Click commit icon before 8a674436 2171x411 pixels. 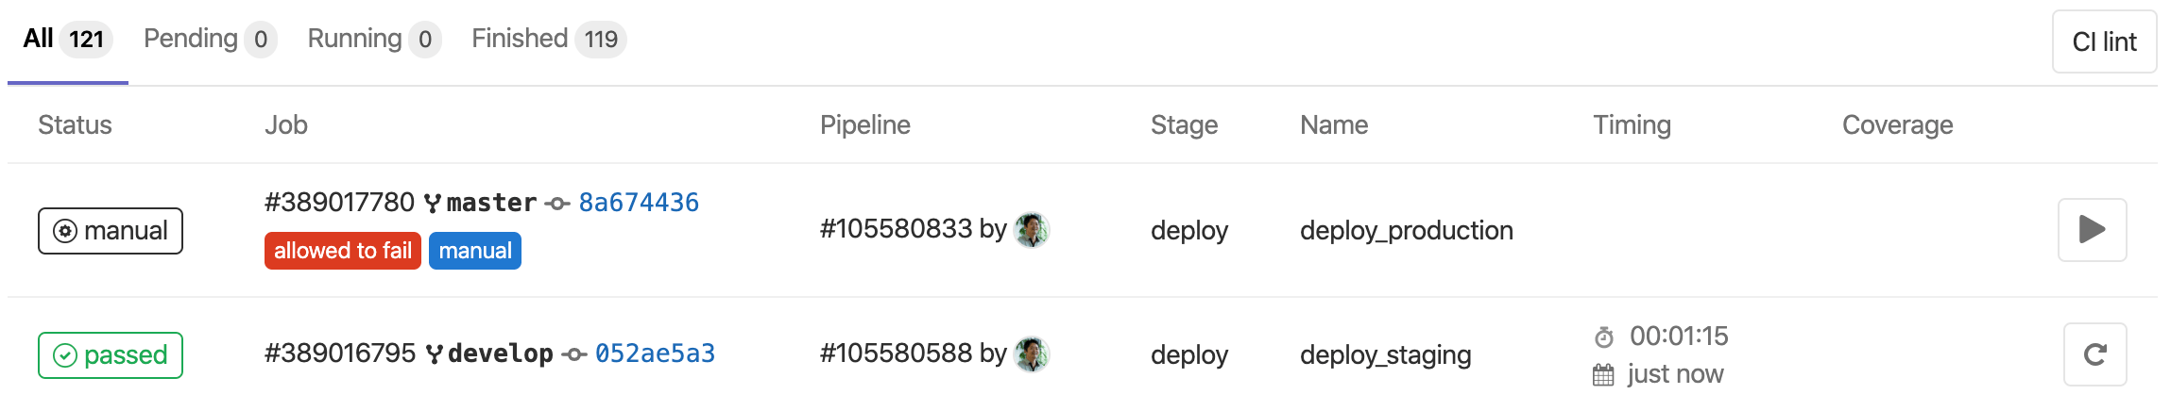tap(557, 204)
